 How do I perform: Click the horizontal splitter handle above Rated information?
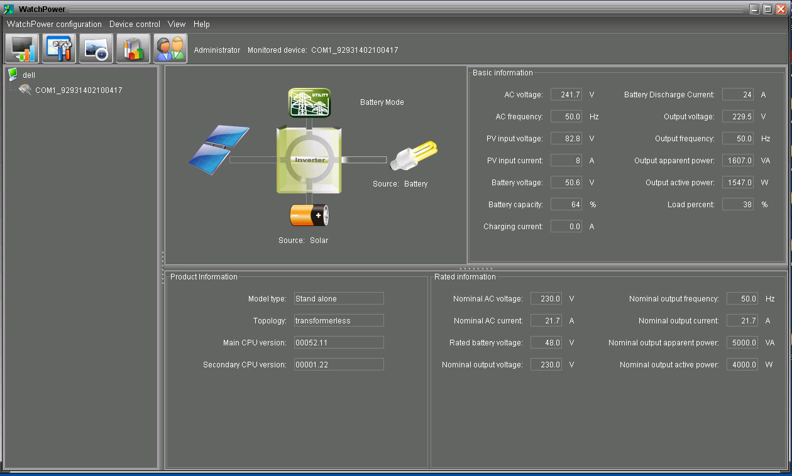coord(476,268)
